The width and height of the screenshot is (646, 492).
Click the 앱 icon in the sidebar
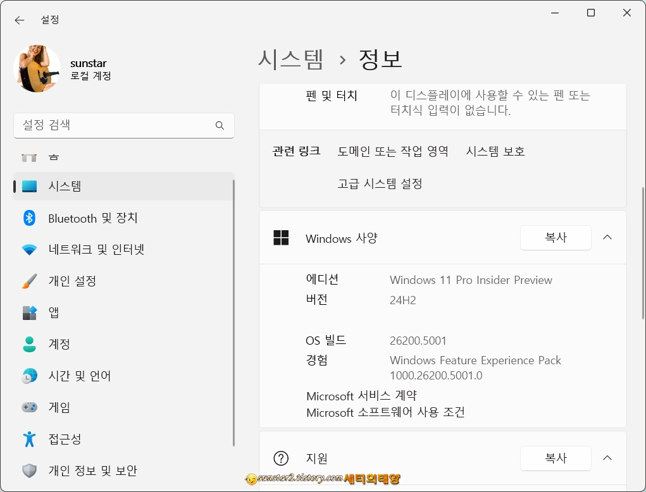29,312
